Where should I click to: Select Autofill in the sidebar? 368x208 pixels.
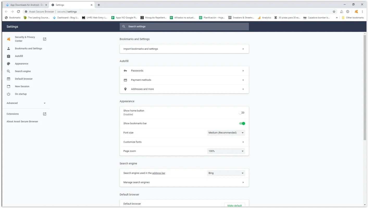point(19,56)
